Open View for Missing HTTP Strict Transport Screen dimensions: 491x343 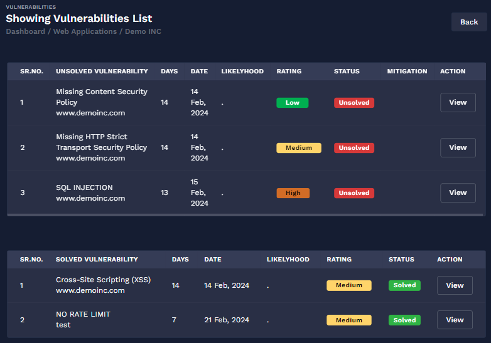(x=458, y=147)
